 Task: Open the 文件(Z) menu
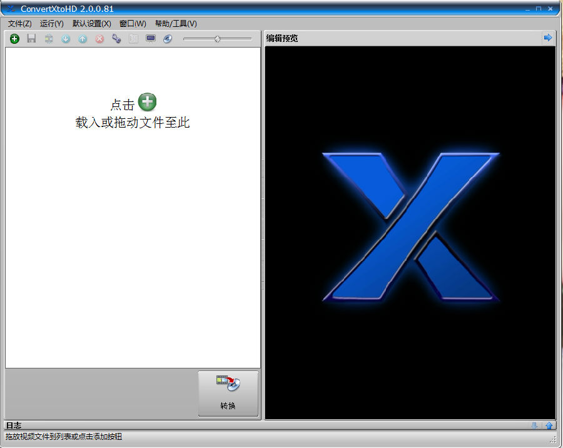click(20, 24)
